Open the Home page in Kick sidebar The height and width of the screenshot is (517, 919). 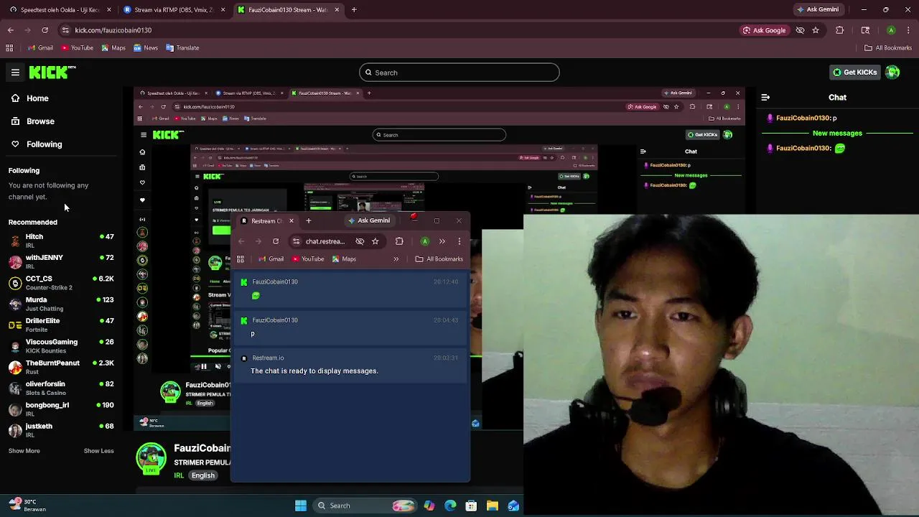tap(30, 98)
